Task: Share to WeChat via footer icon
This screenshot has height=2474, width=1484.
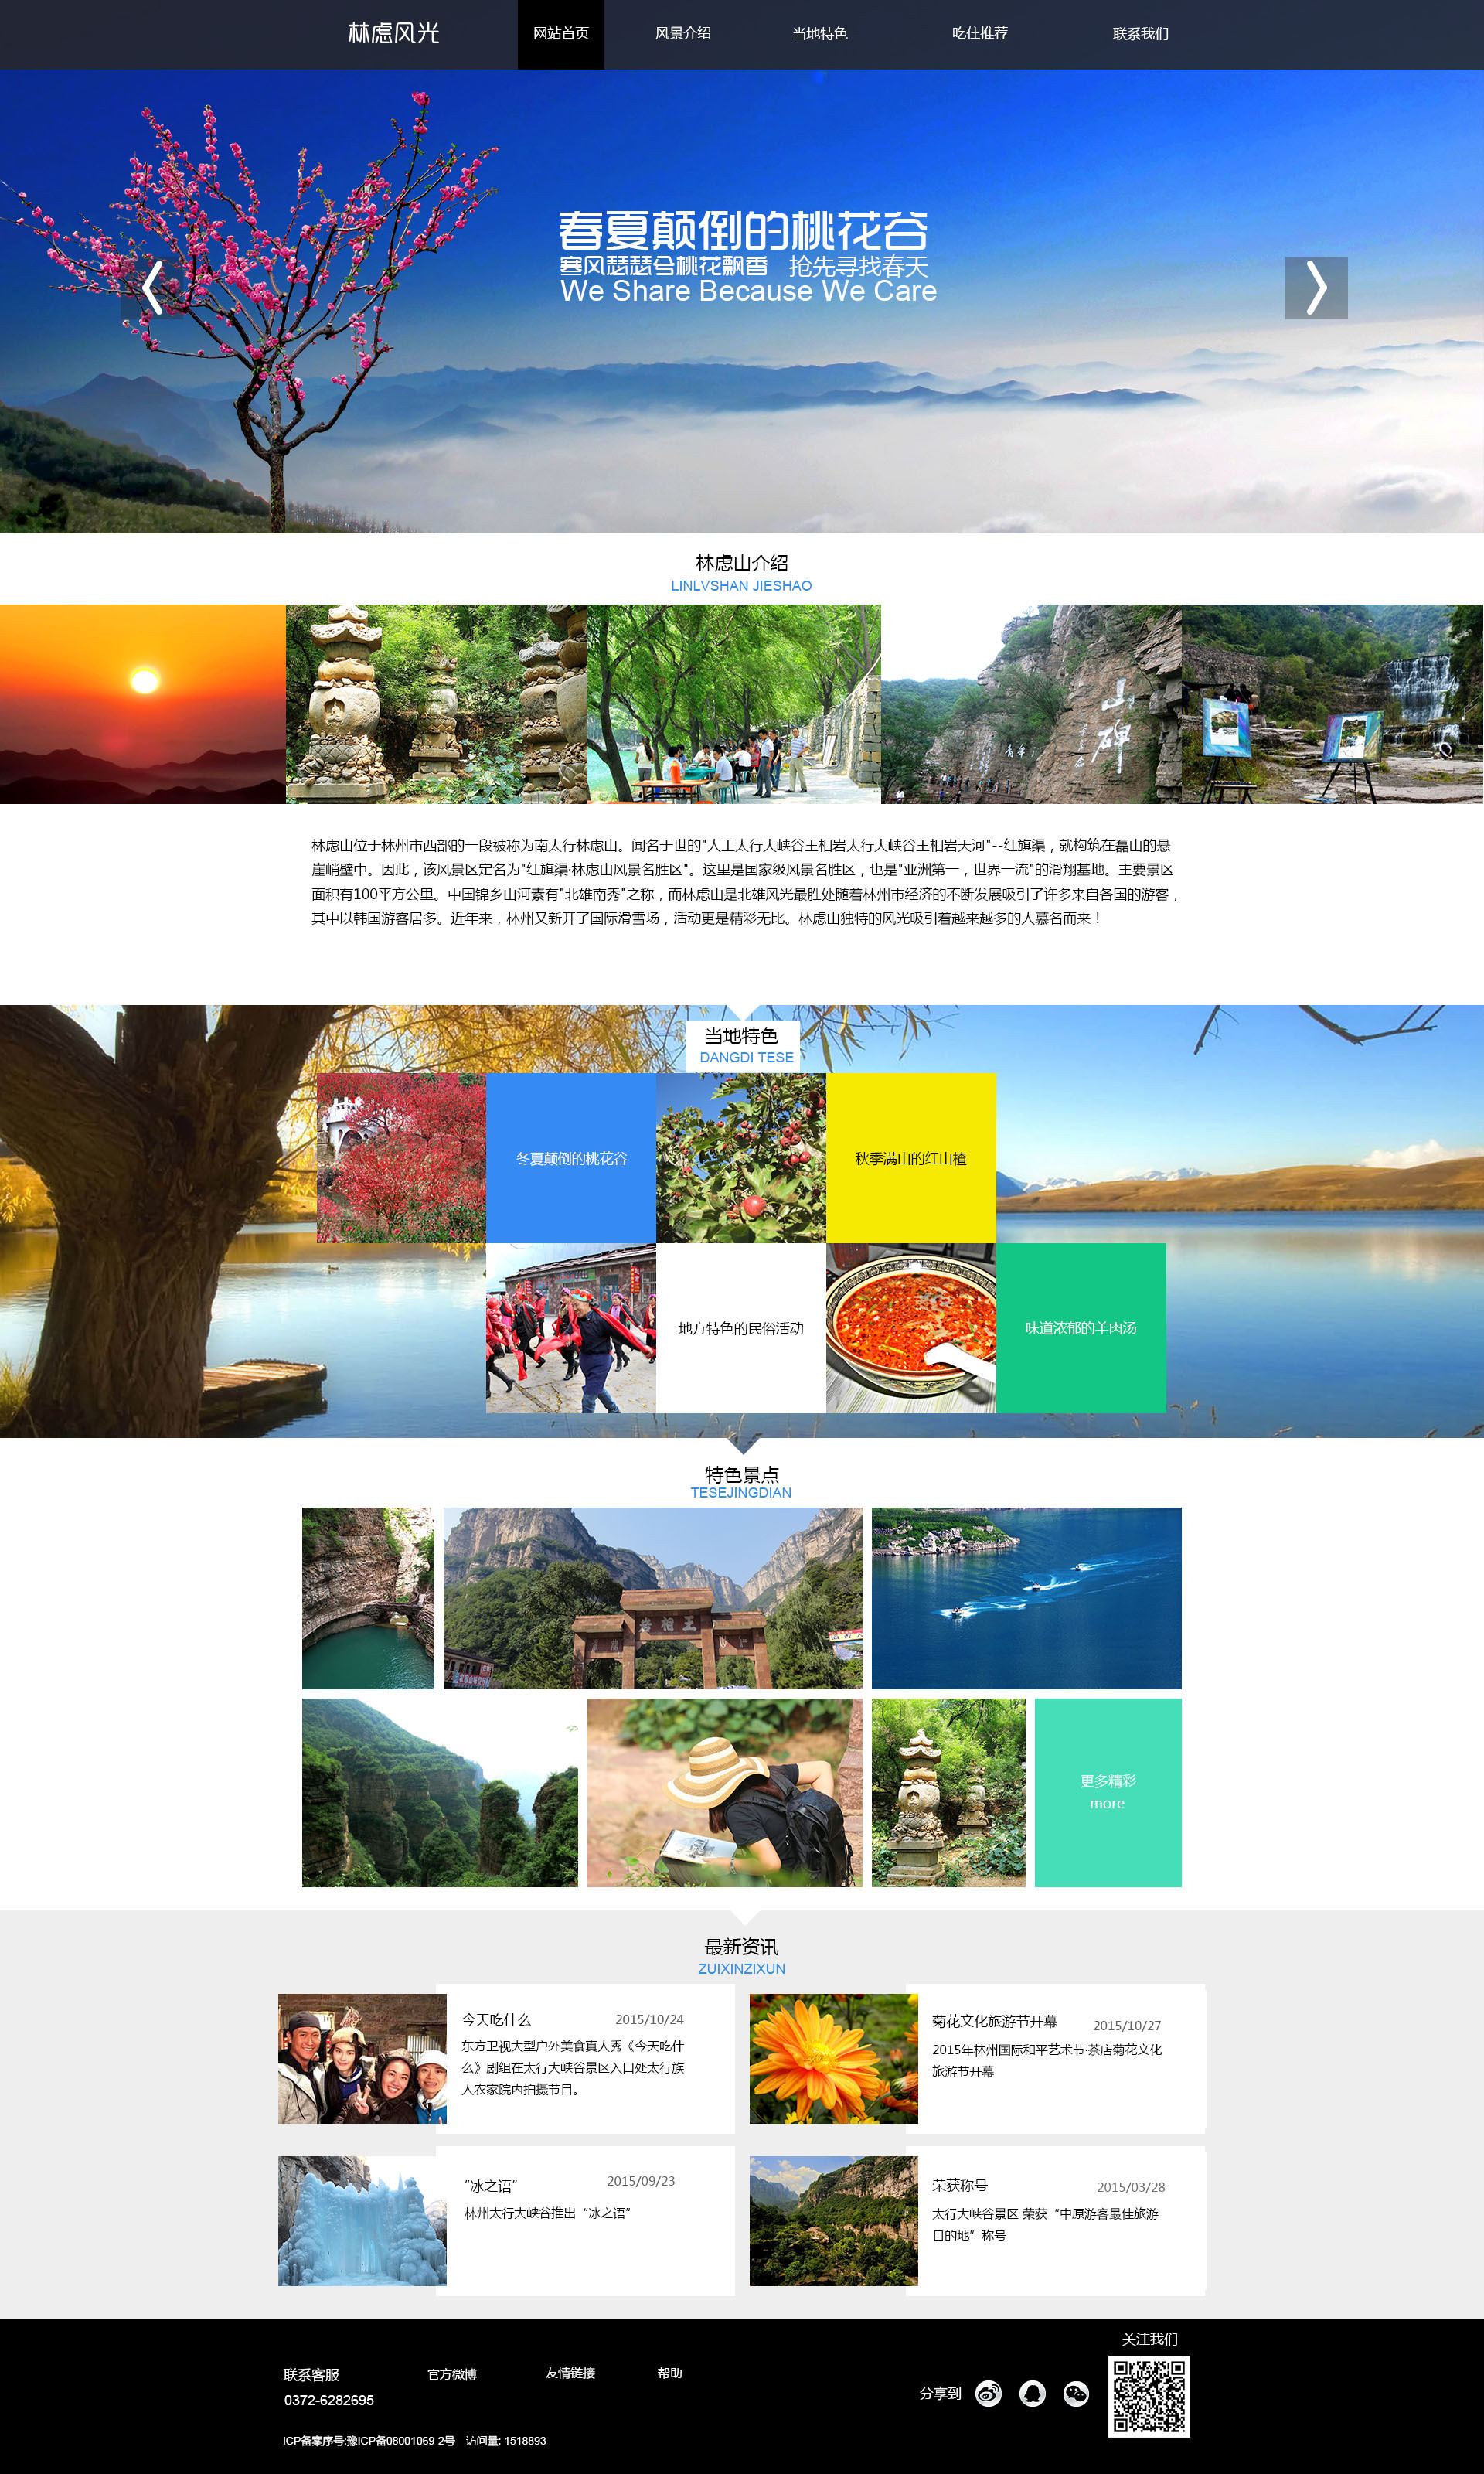Action: click(1076, 2393)
